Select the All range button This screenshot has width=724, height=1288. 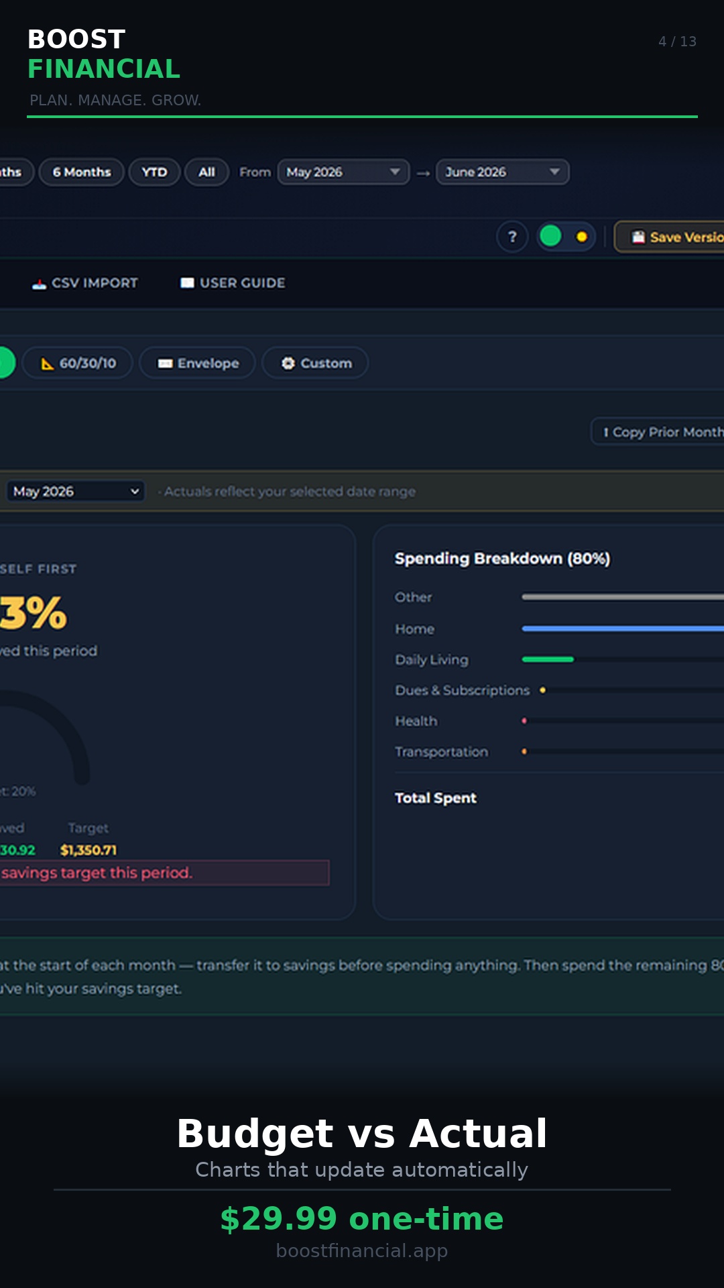[x=206, y=172]
